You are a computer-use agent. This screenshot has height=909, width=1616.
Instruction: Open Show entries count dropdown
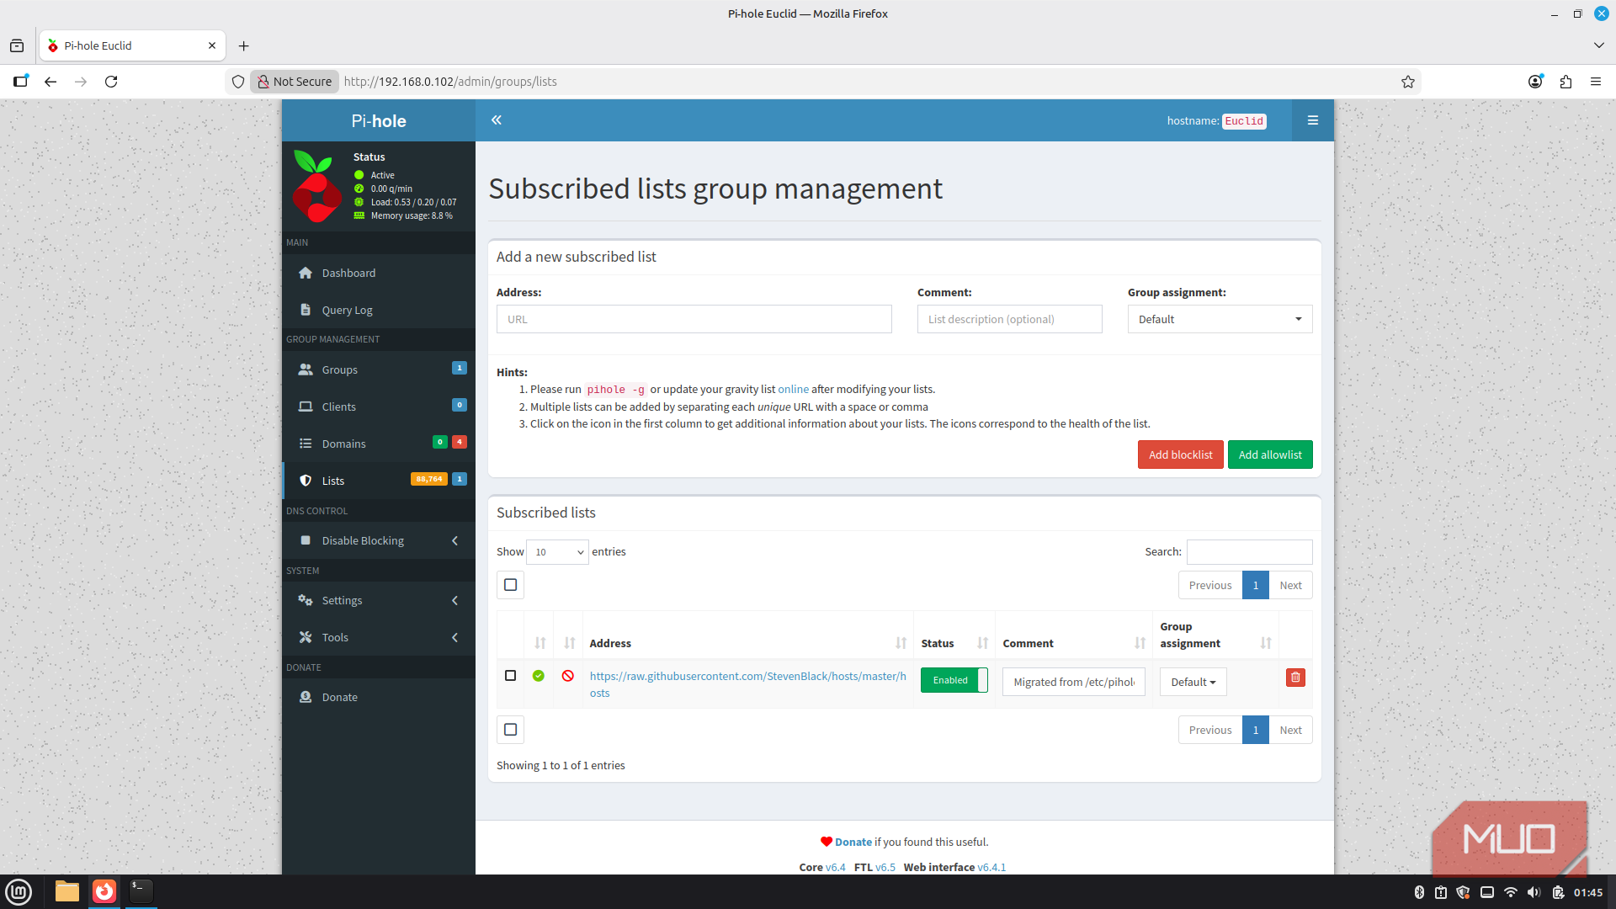[557, 552]
